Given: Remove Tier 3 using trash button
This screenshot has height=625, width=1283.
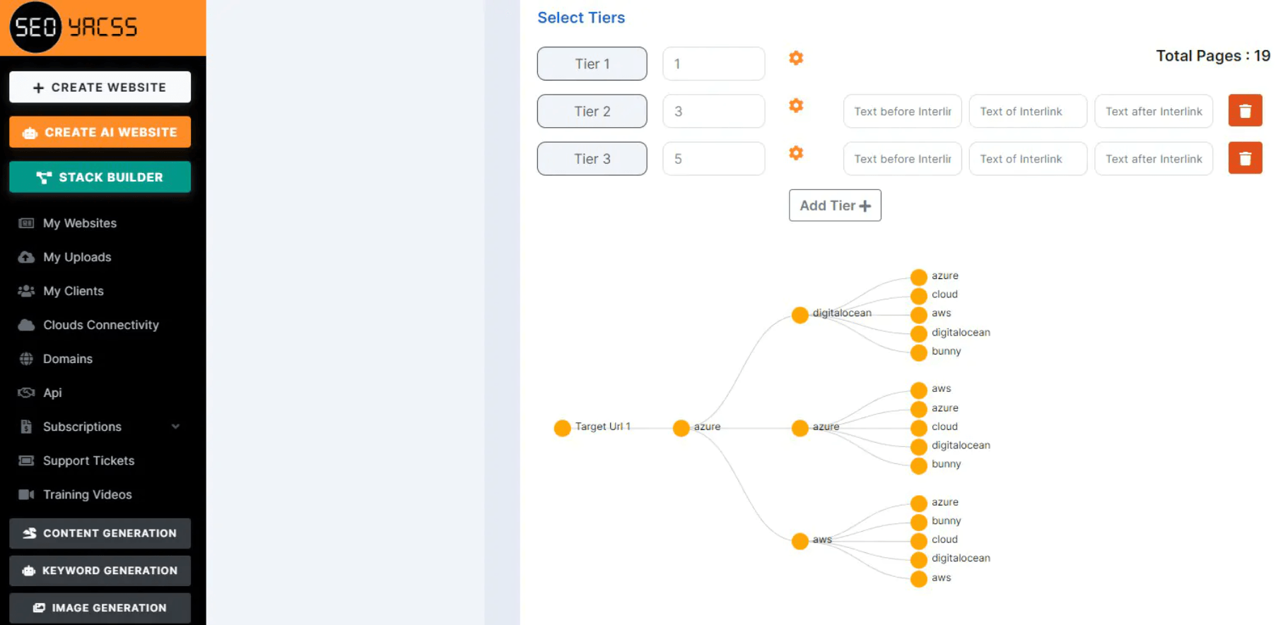Looking at the screenshot, I should click(1245, 158).
